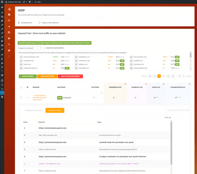Toggle only show used locations checkbox
This screenshot has width=197, height=174.
pos(44,48)
